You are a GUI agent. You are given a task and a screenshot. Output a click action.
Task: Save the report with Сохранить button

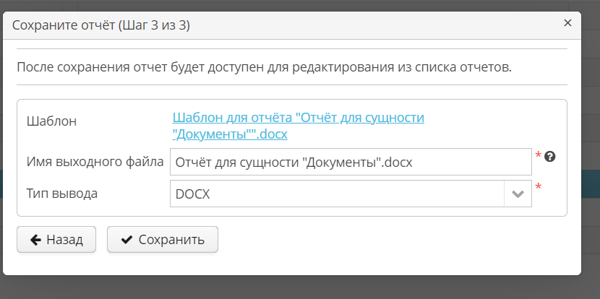pyautogui.click(x=163, y=240)
